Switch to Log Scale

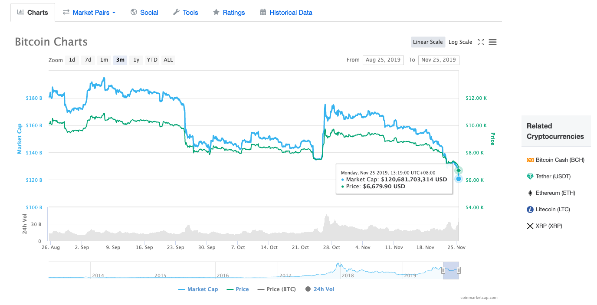coord(460,42)
